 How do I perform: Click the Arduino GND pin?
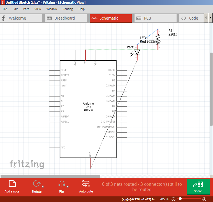click(x=91, y=163)
